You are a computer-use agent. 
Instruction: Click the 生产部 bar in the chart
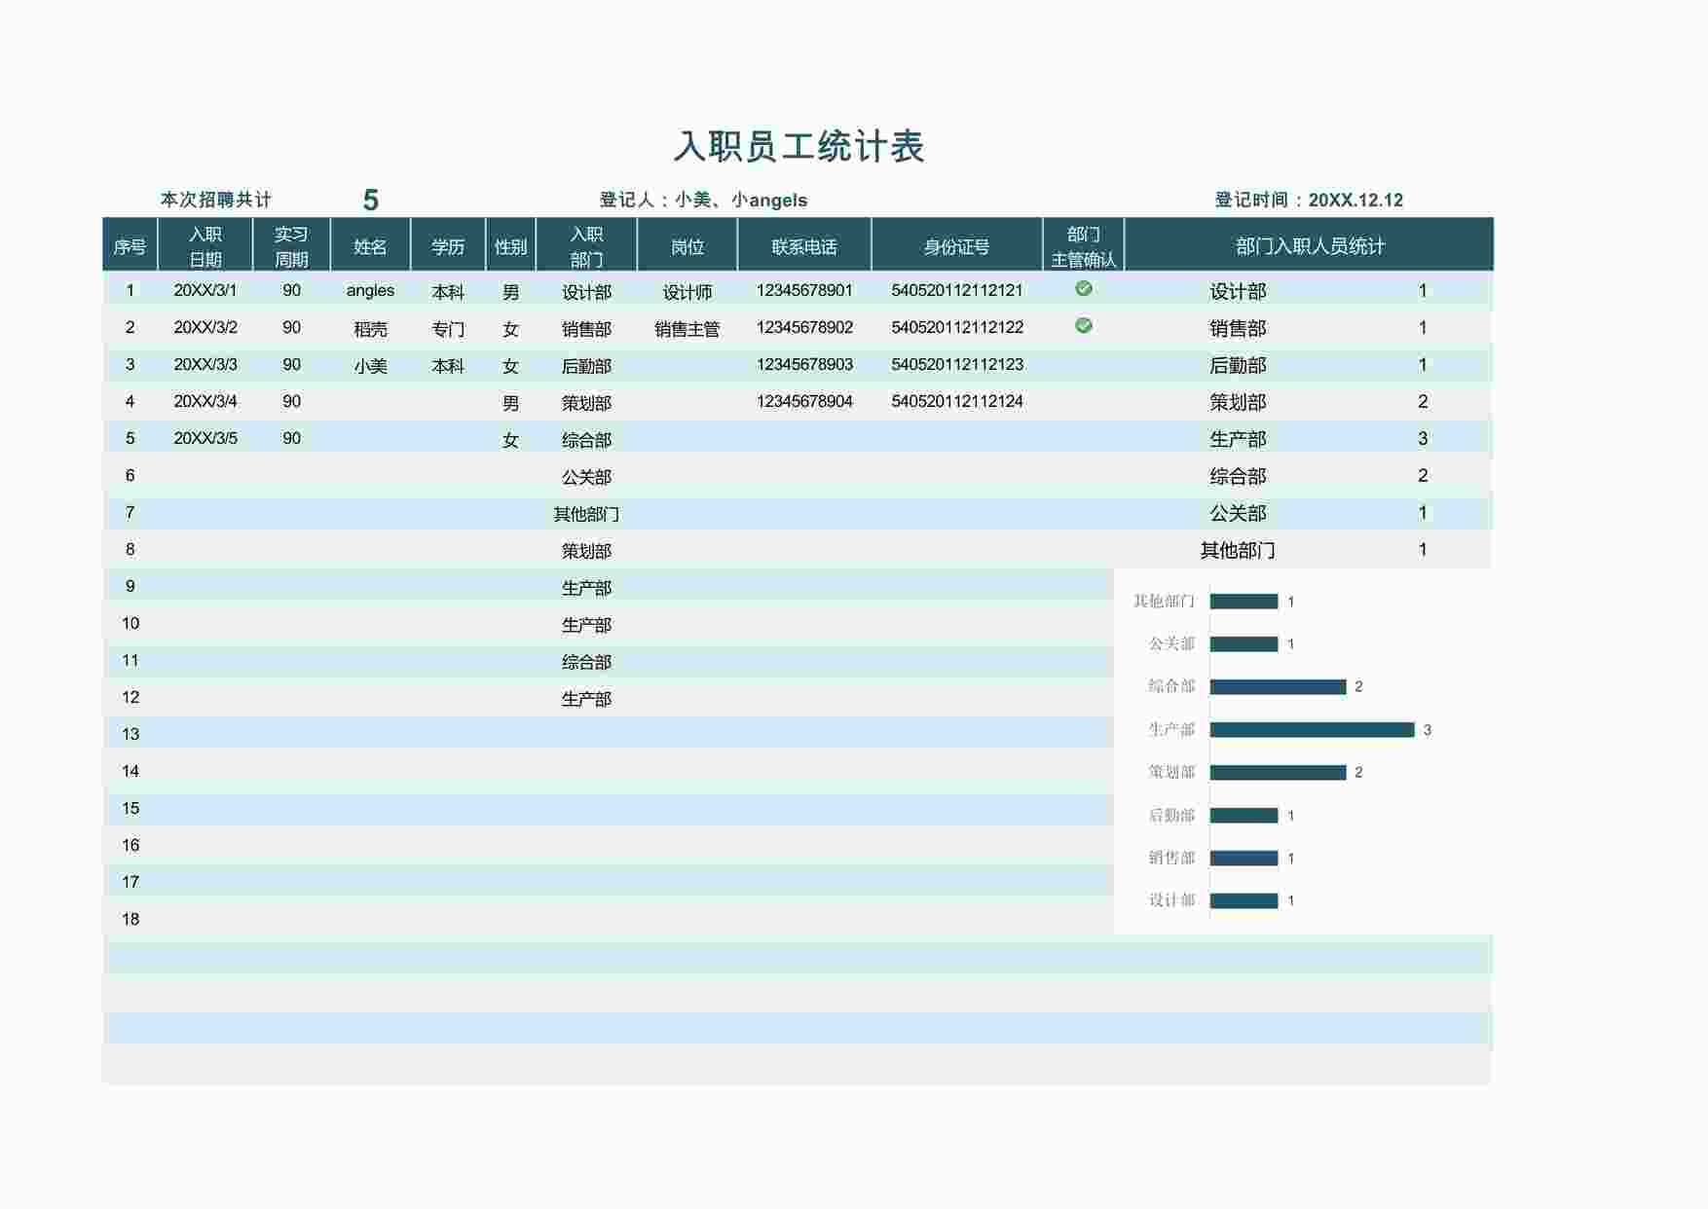pyautogui.click(x=1312, y=730)
